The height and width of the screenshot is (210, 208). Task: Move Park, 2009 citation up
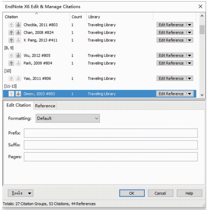11,63
